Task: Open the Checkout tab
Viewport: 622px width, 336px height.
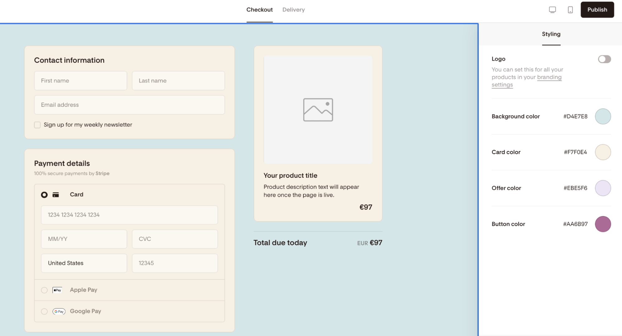Action: pos(260,10)
